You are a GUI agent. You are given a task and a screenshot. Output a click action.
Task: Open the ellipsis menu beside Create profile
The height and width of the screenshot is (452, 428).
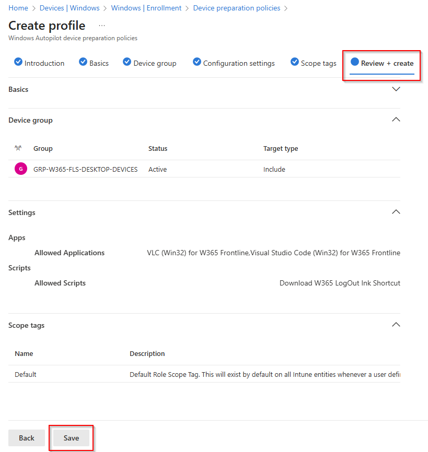(x=101, y=26)
